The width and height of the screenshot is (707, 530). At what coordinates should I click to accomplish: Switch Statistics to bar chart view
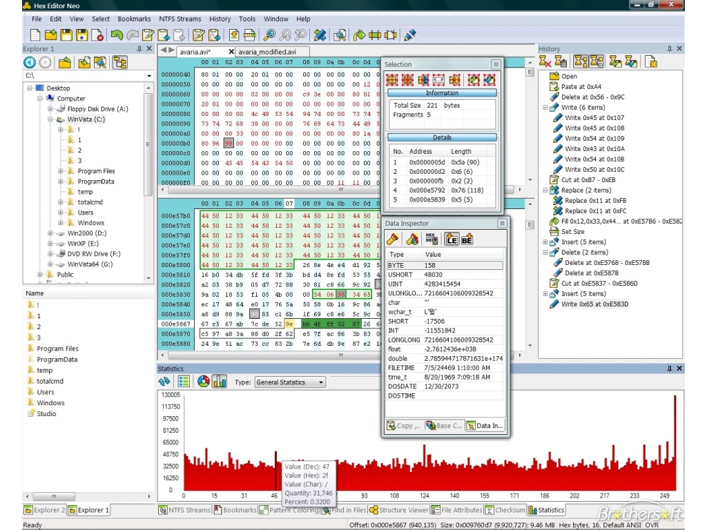(x=220, y=382)
